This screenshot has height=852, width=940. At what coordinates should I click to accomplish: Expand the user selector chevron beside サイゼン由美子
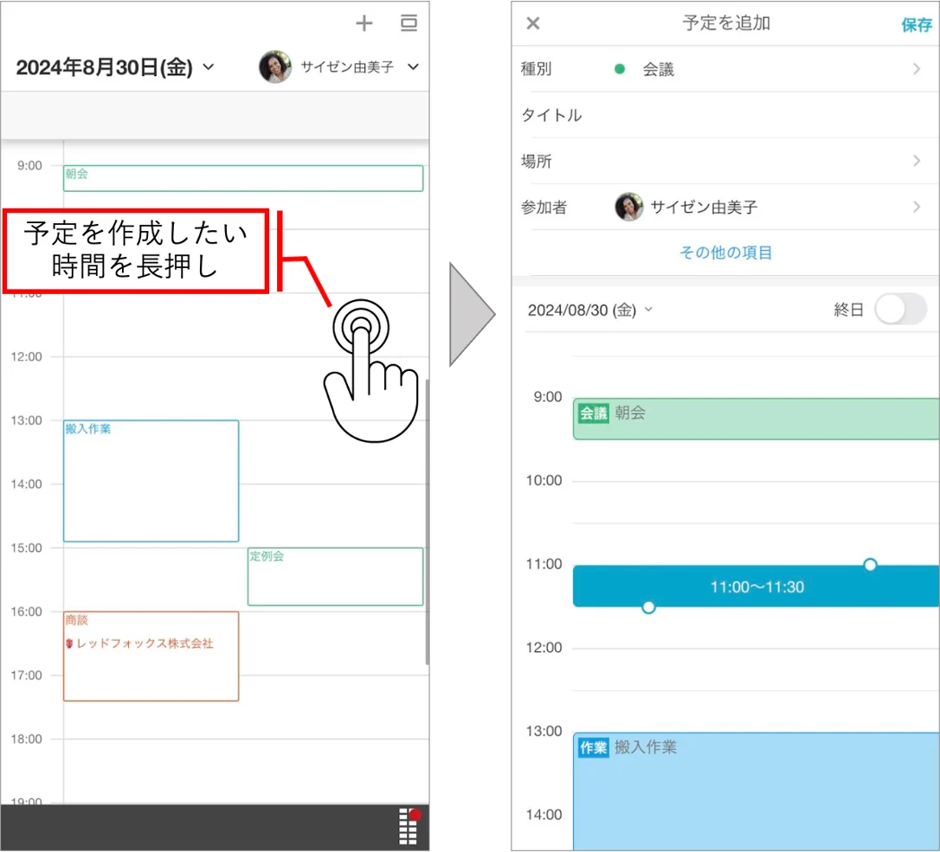pos(413,67)
